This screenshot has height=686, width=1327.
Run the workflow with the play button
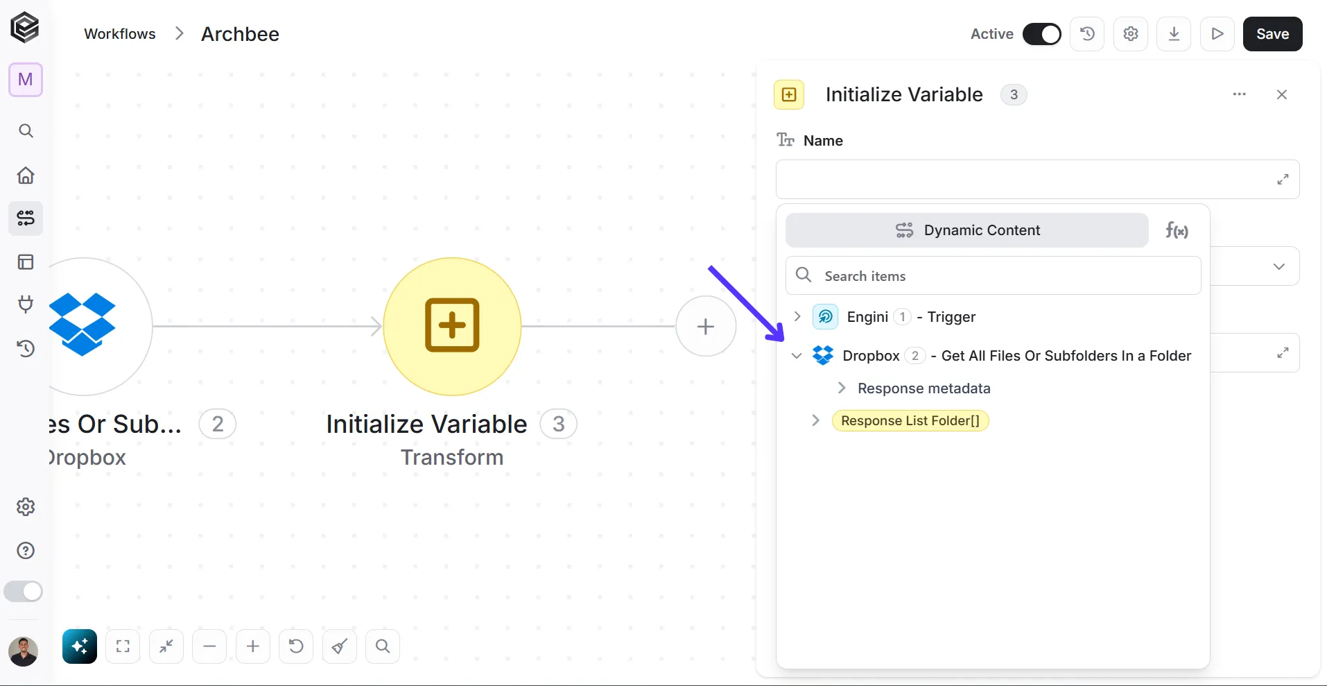tap(1217, 34)
